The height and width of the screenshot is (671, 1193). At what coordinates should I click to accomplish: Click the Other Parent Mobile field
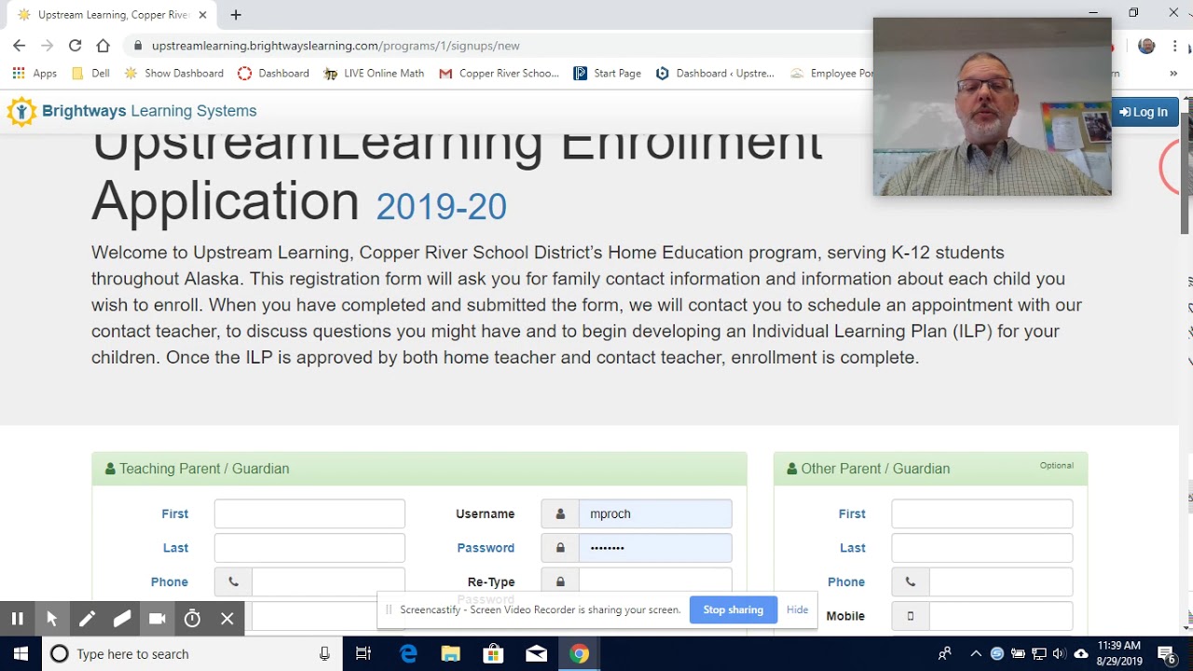point(1001,616)
